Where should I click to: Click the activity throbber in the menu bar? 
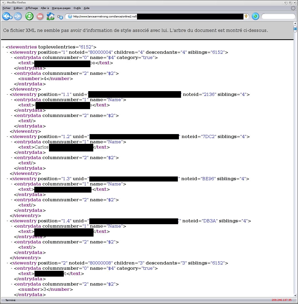pos(293,8)
